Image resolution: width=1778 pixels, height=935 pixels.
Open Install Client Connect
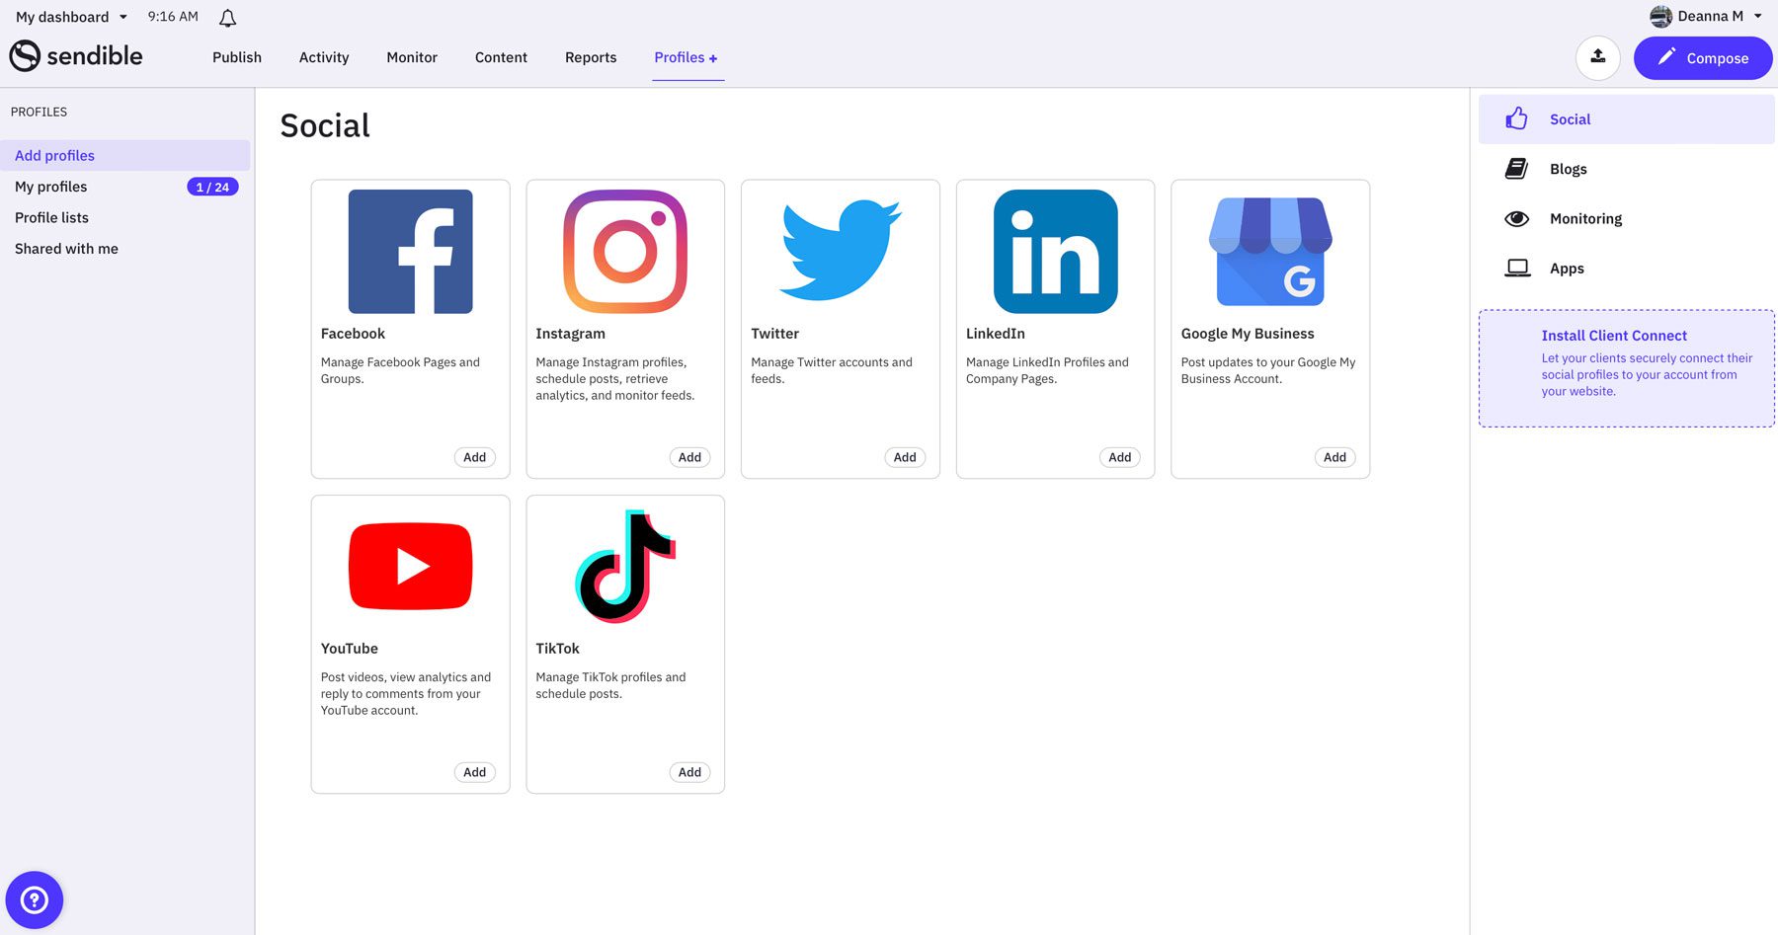coord(1613,336)
